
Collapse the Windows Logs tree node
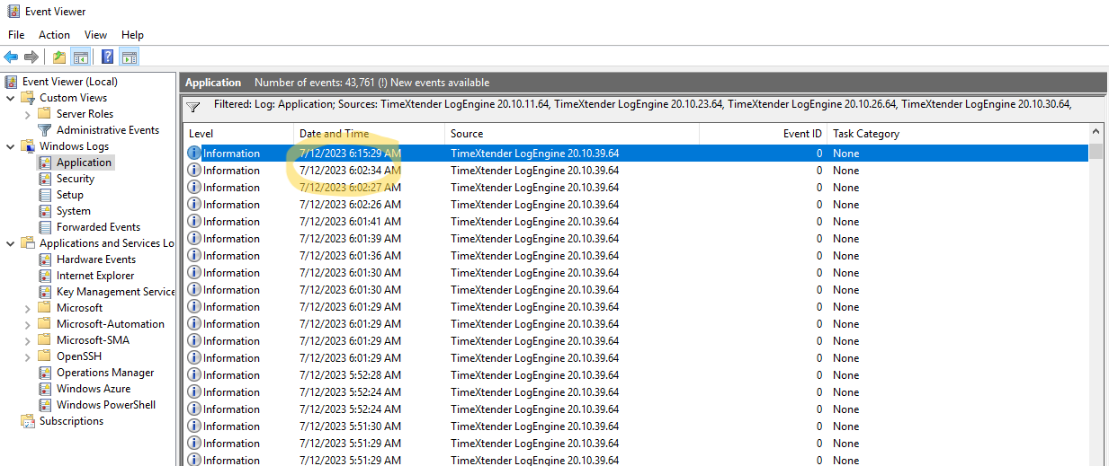click(x=11, y=146)
